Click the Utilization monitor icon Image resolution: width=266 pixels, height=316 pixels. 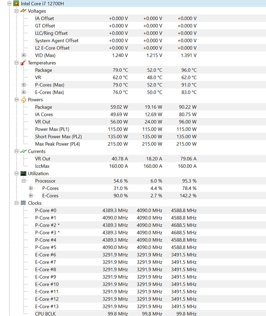pyautogui.click(x=24, y=173)
